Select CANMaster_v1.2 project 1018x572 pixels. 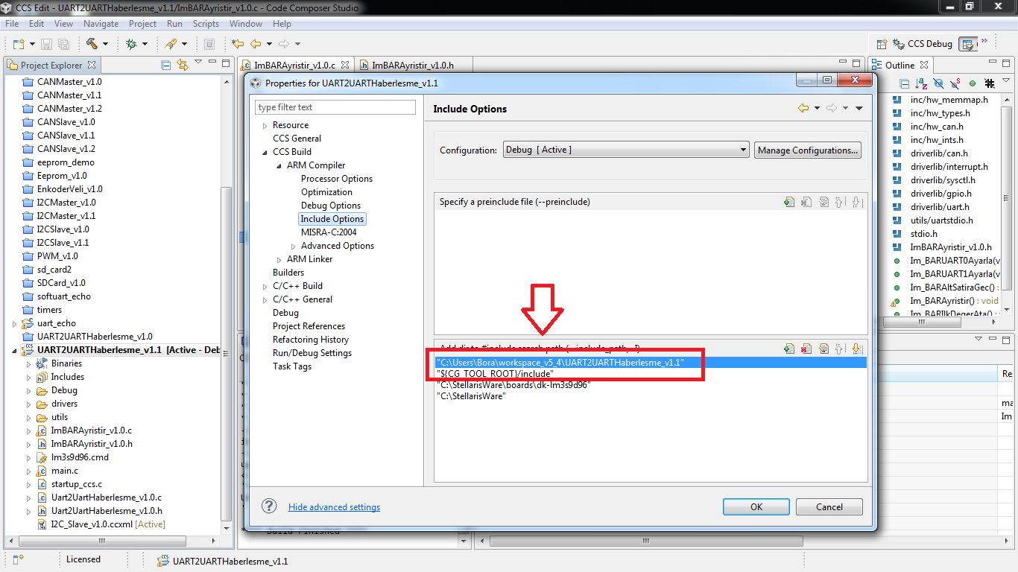[69, 109]
